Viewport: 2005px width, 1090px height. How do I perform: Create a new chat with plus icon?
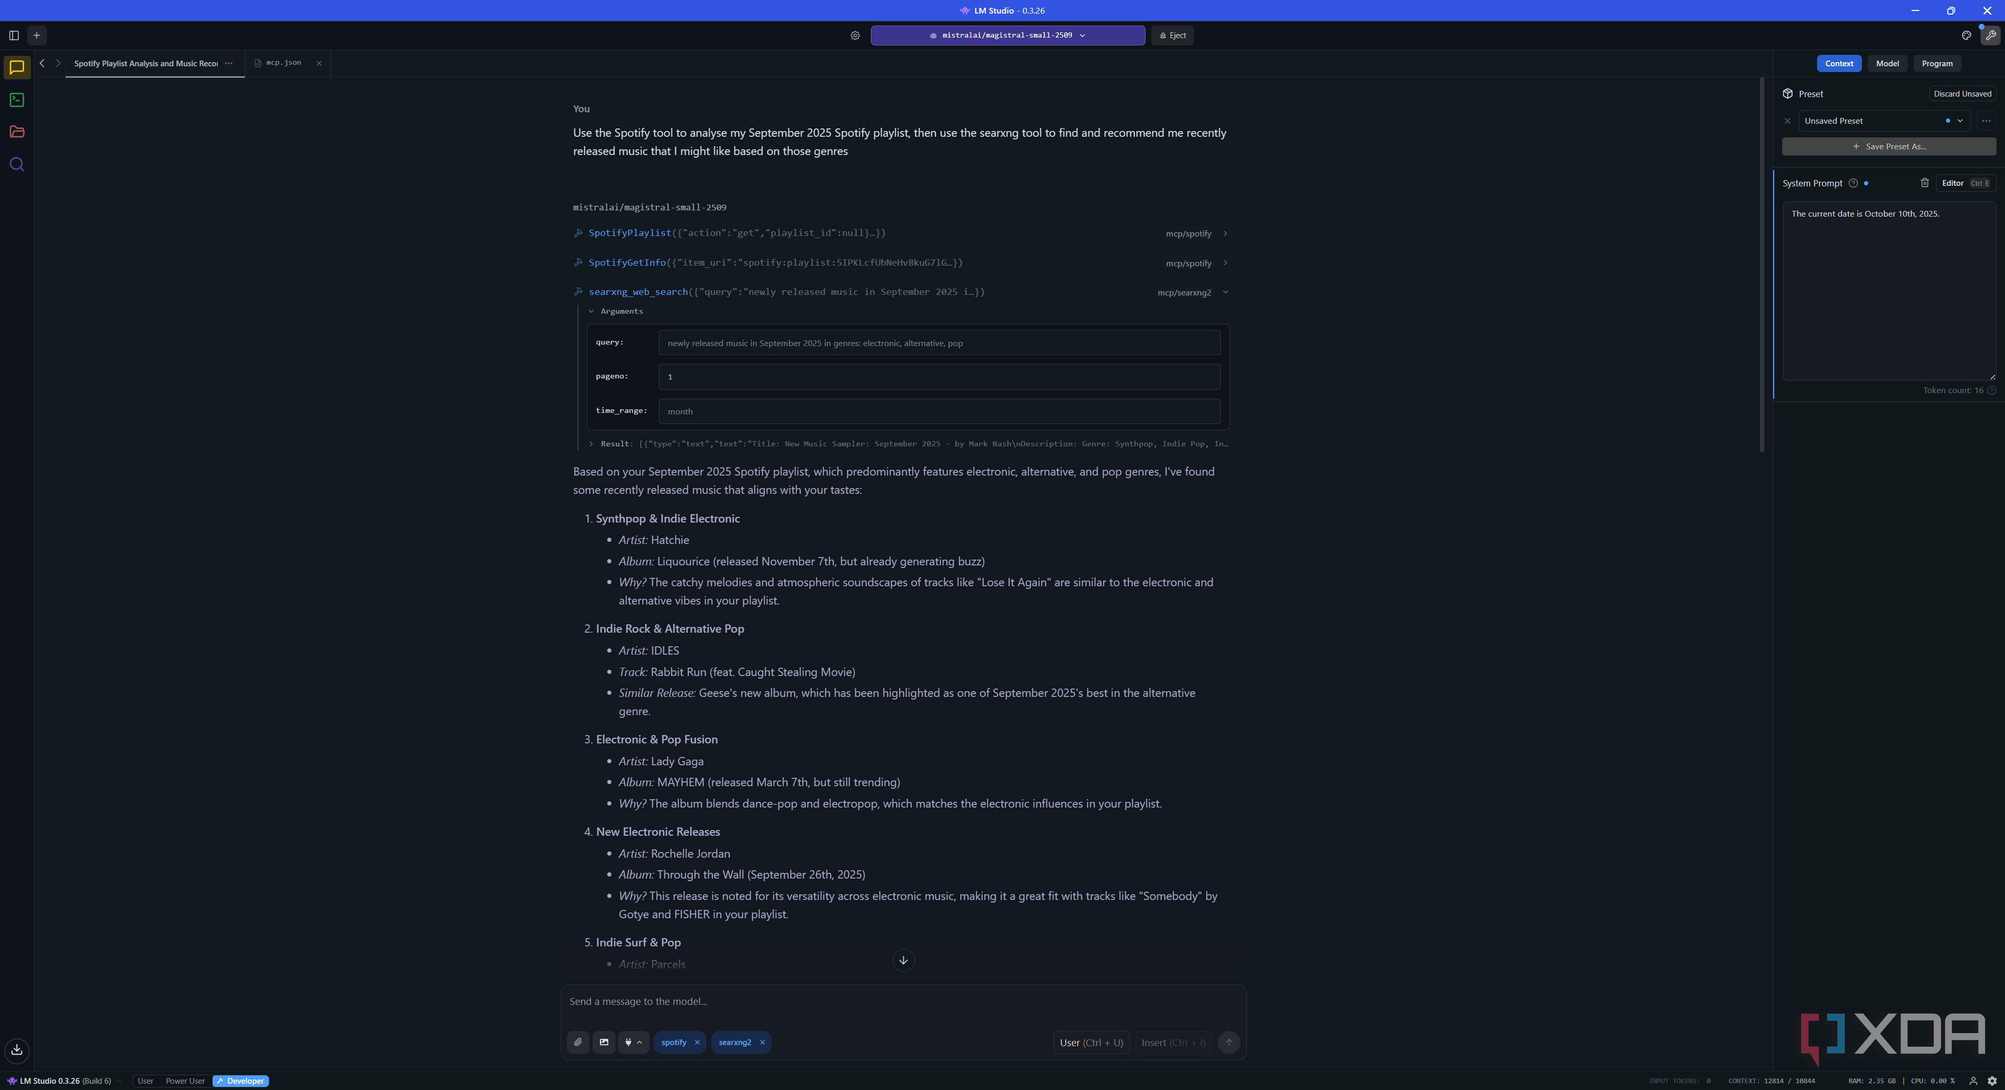click(x=37, y=35)
